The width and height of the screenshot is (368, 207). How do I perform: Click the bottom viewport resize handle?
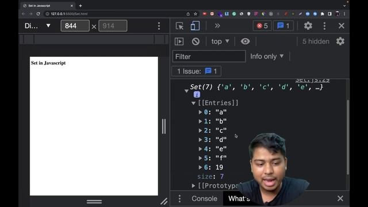coord(94,201)
